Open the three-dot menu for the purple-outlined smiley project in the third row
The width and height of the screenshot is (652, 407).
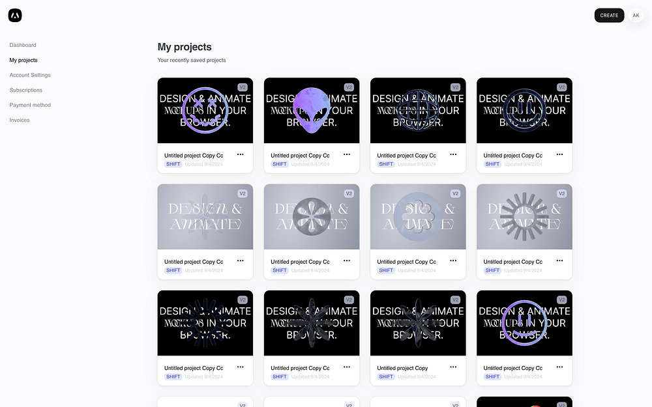pos(559,367)
